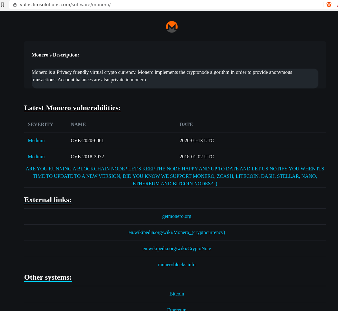This screenshot has width=338, height=311.
Task: Select the CVE-2018-3972 name cell
Action: click(x=87, y=157)
